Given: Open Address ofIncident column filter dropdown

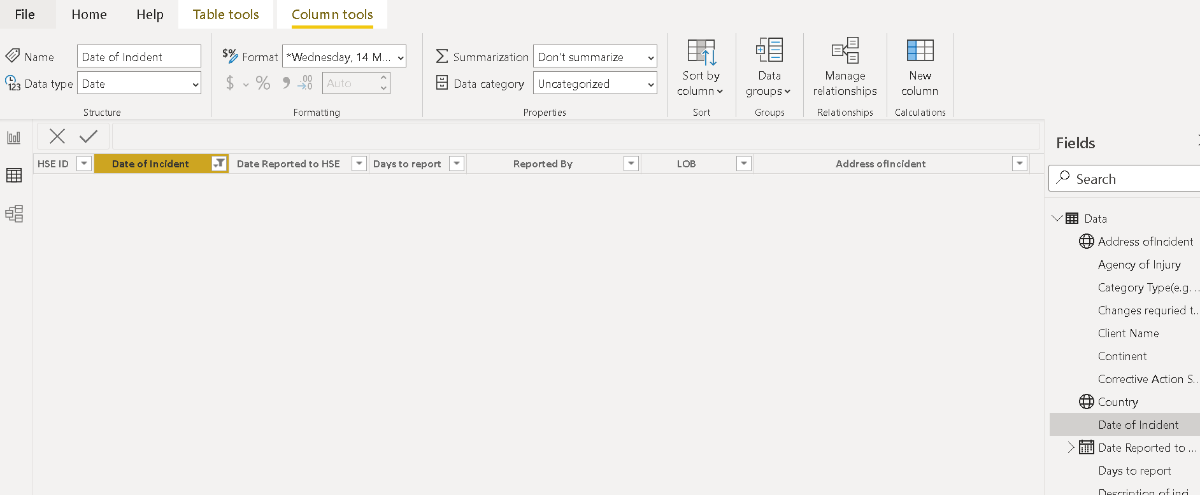Looking at the screenshot, I should tap(1020, 164).
